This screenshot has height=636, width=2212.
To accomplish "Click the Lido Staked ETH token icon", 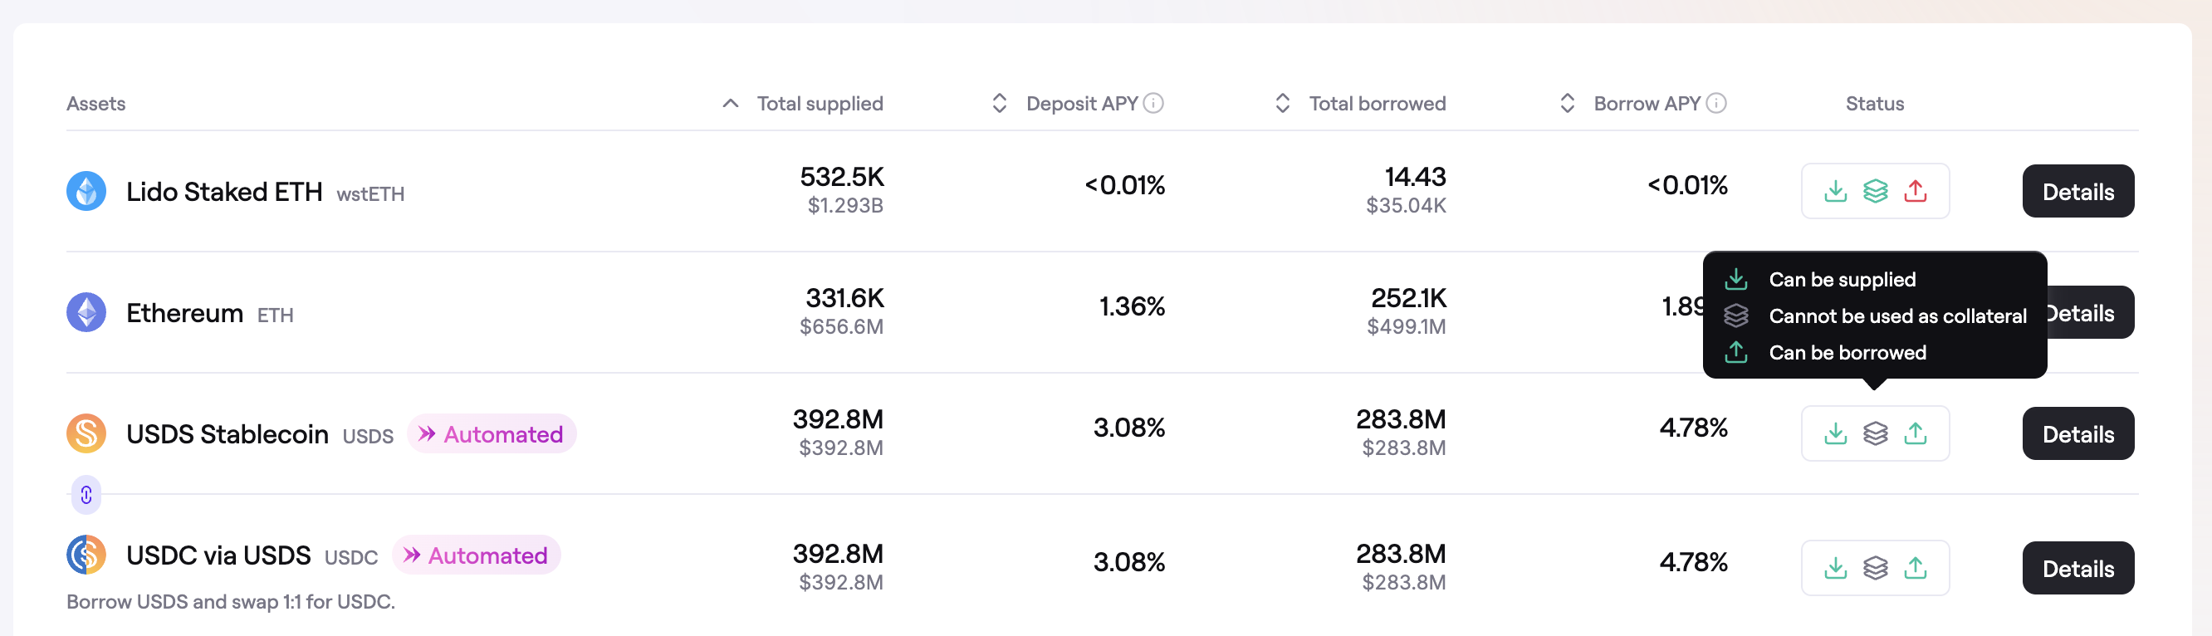I will (x=86, y=190).
